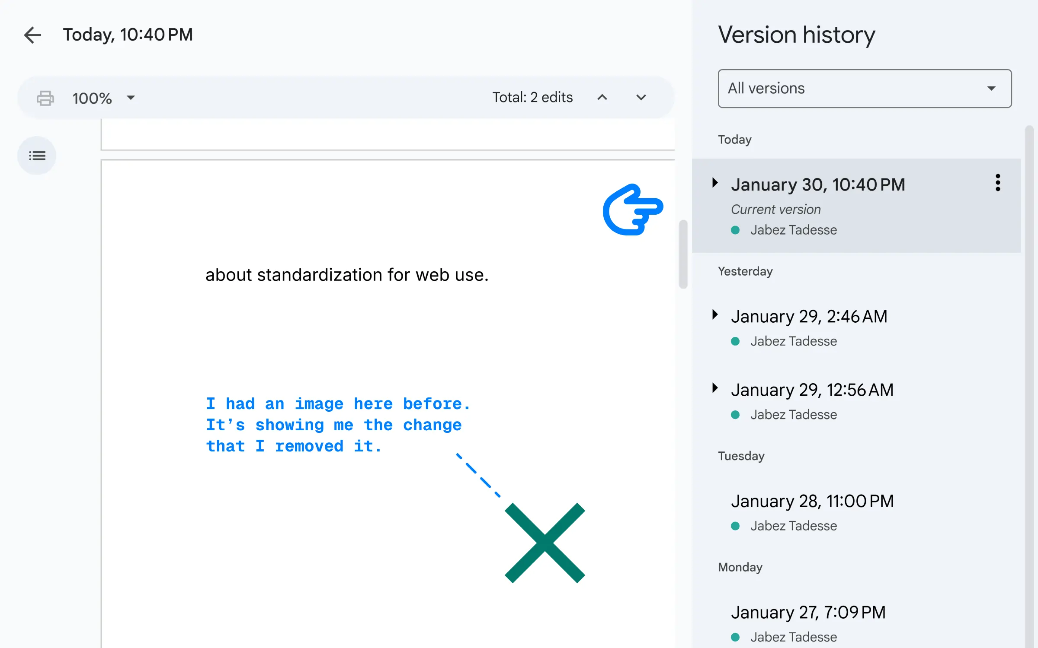Go back using the left arrow
Viewport: 1038px width, 648px height.
click(32, 35)
